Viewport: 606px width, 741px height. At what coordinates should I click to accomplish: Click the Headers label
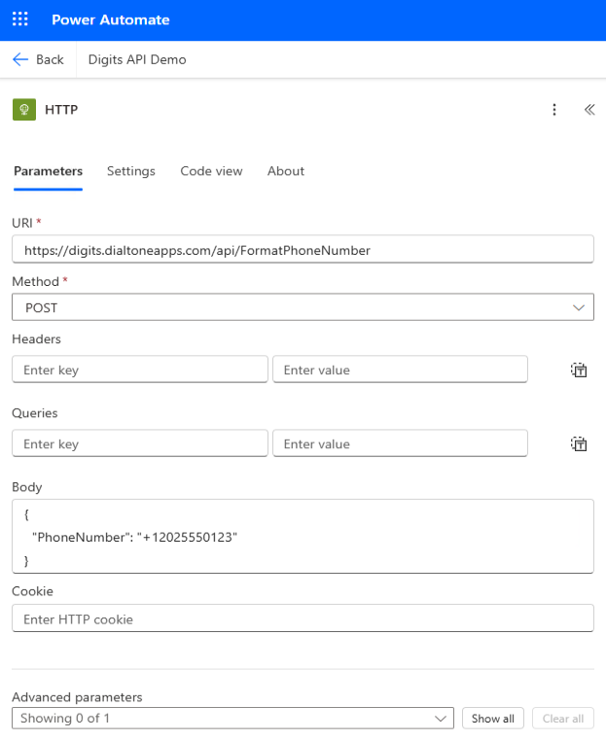tap(36, 338)
